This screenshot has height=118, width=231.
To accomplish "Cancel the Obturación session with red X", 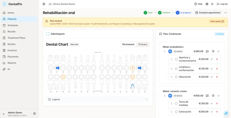I will (217, 77).
